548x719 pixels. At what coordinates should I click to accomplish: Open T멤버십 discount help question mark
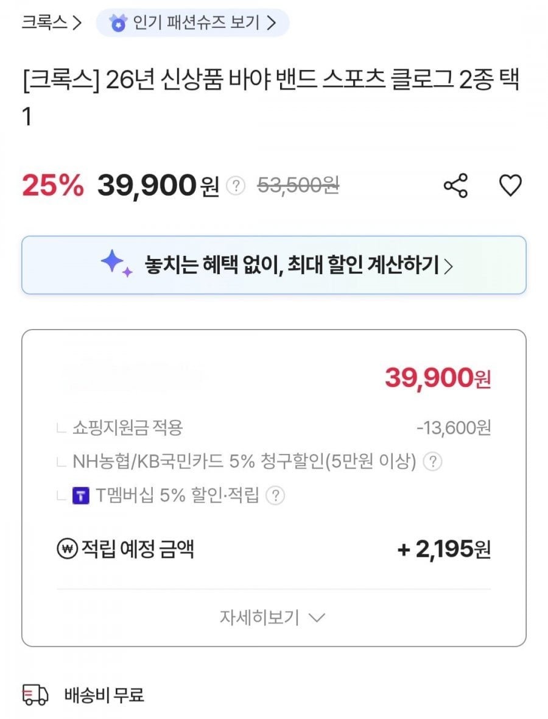275,495
